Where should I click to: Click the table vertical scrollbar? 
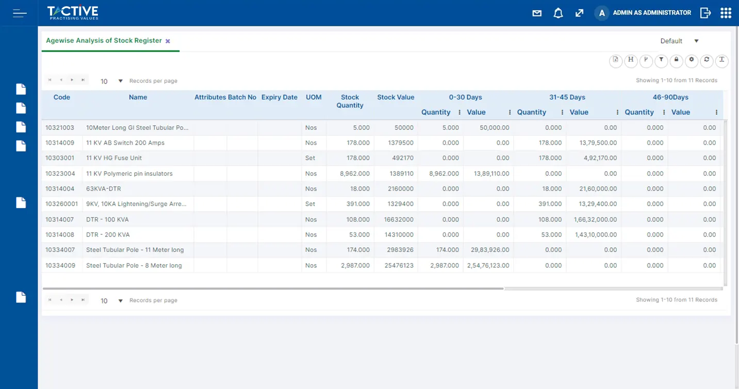pyautogui.click(x=726, y=203)
